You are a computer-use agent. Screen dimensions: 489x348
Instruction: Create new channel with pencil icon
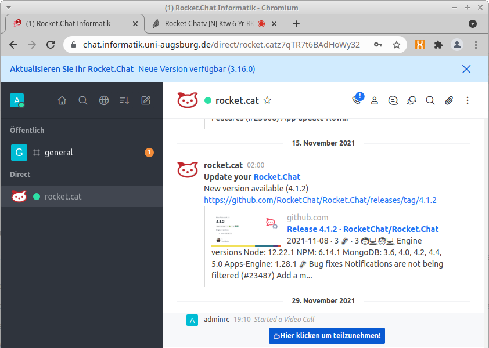(x=146, y=100)
